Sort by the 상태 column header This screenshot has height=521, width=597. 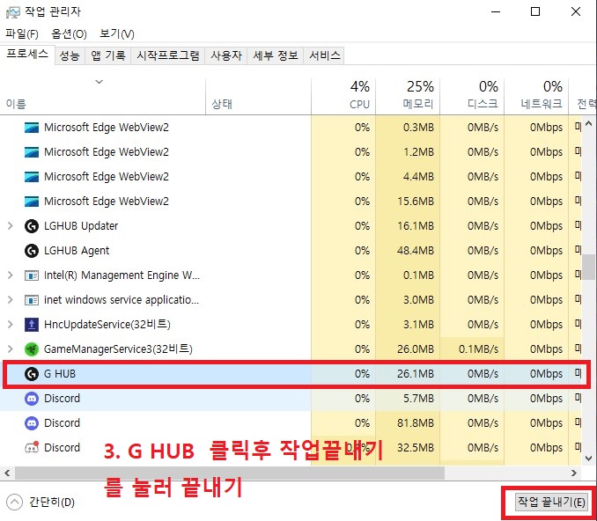click(x=258, y=96)
